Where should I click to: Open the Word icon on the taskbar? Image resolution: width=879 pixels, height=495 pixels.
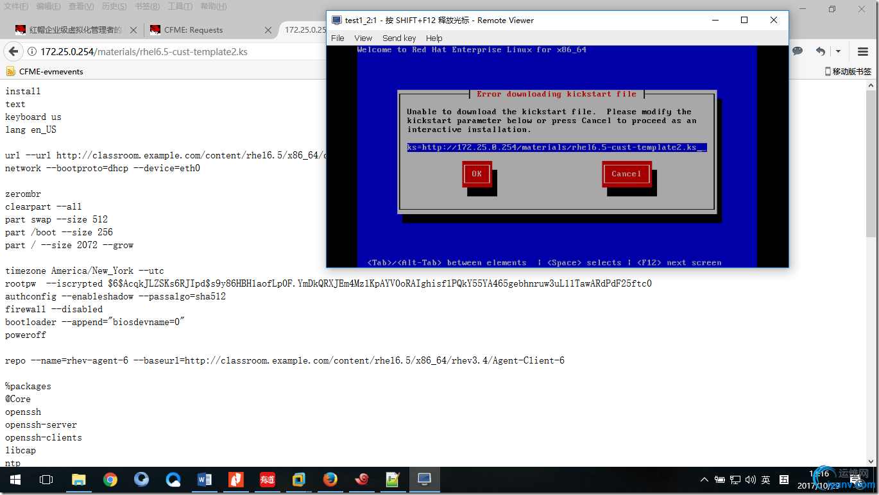[x=205, y=480]
